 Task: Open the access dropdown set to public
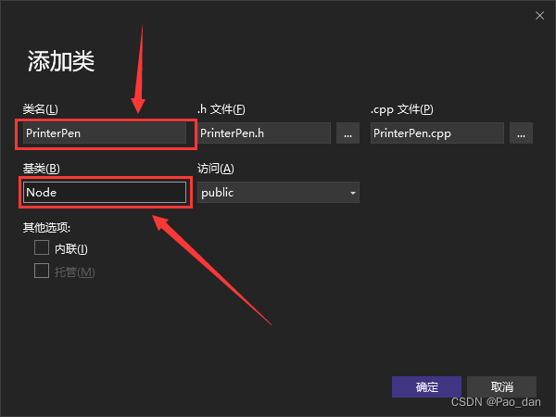[x=278, y=193]
